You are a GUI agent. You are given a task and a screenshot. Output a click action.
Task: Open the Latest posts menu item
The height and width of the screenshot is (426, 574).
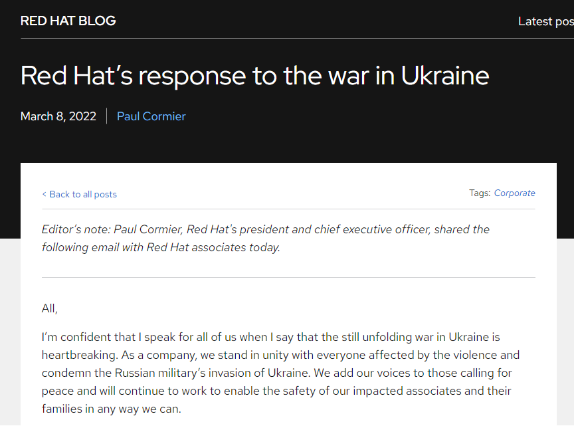[x=546, y=22]
